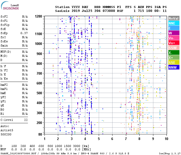Click the fmin parameter label
This screenshot has height=155, width=181.
tap(4, 46)
